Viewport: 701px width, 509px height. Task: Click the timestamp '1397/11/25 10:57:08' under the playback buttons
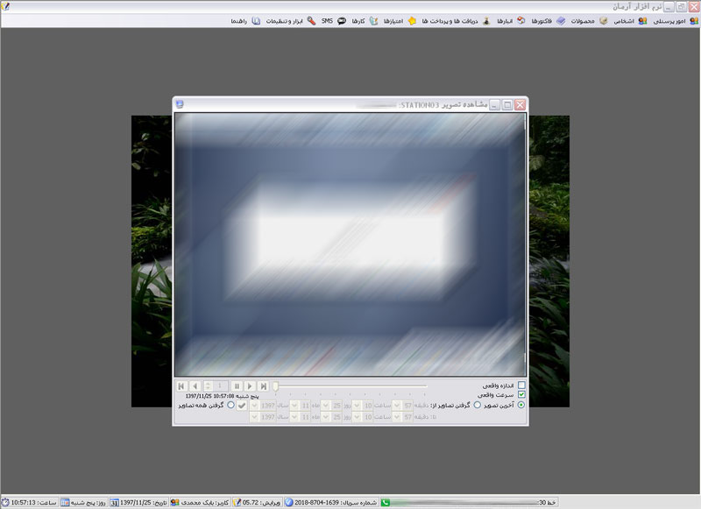209,396
